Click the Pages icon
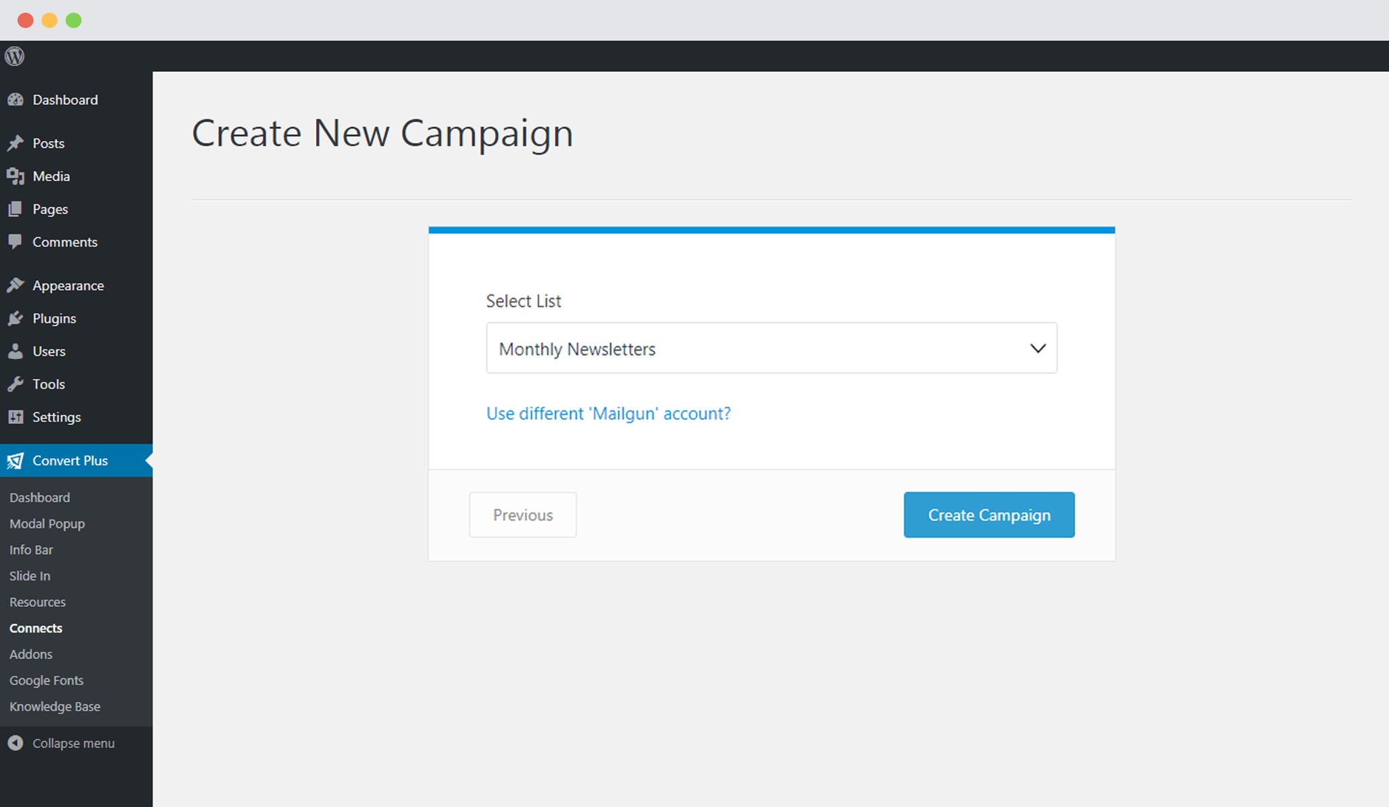1389x807 pixels. [x=16, y=209]
